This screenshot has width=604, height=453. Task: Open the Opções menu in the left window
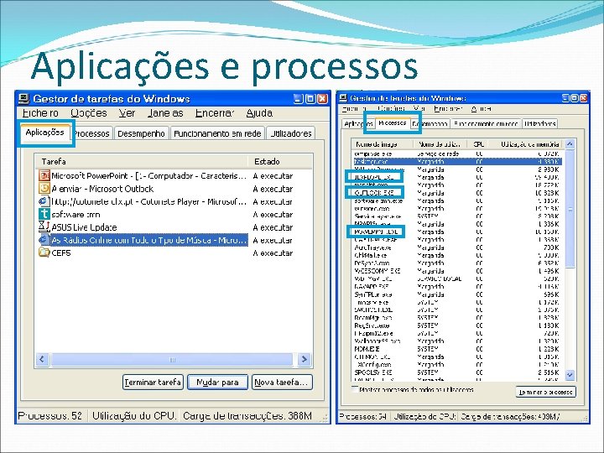click(89, 113)
